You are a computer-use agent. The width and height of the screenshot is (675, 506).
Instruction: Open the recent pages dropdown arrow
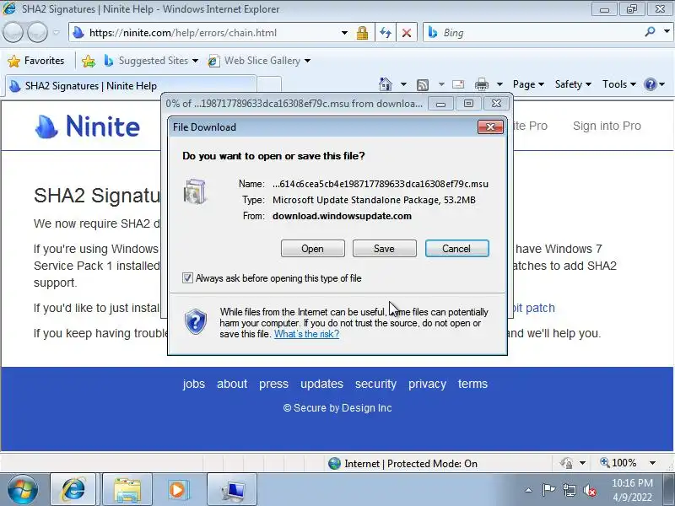point(56,33)
